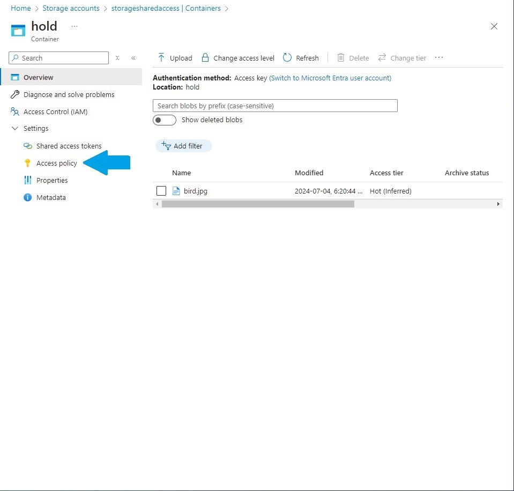Sort by Access tier column header
Image resolution: width=514 pixels, height=491 pixels.
click(386, 173)
